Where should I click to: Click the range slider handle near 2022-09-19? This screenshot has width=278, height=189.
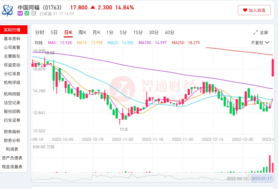[x=250, y=179]
